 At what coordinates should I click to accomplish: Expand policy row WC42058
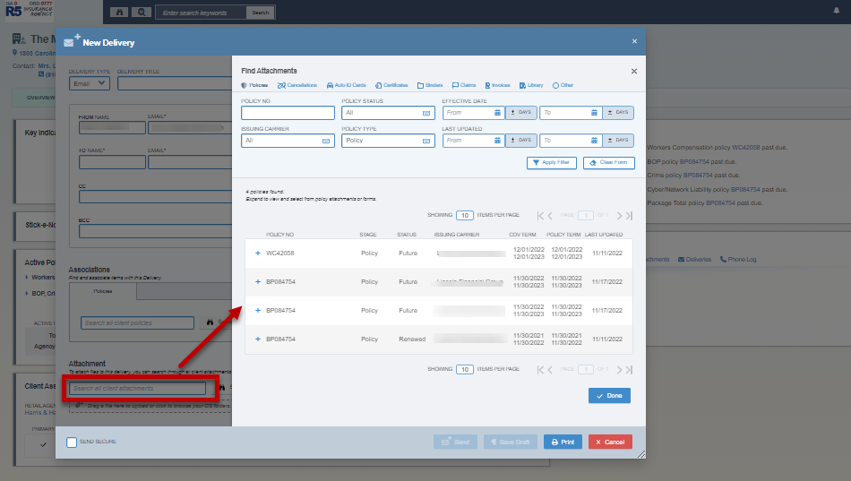(x=257, y=253)
